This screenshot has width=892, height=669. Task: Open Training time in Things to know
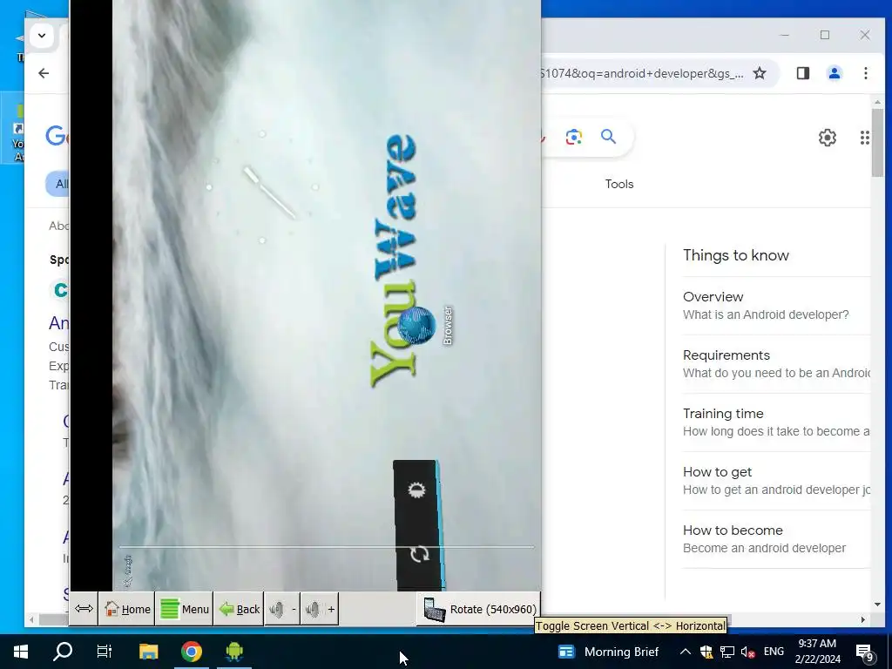pos(776,422)
